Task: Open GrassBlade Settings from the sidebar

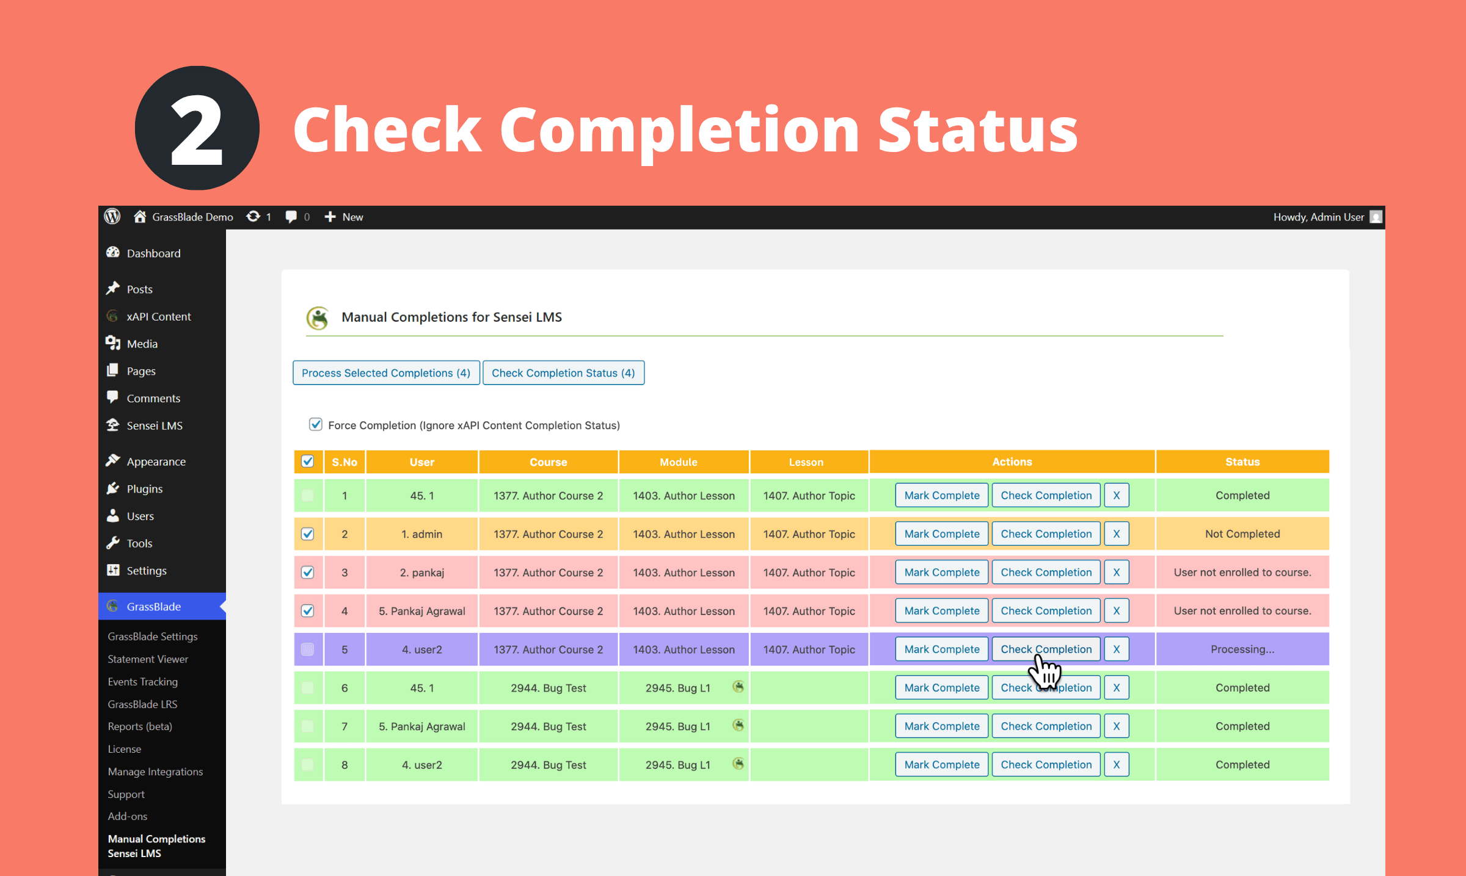Action: pos(152,636)
